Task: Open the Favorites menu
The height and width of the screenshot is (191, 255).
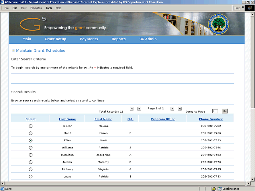Action: pos(36,8)
